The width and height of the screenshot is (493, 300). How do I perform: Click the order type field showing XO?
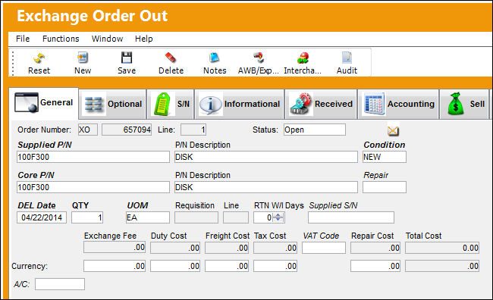point(88,130)
